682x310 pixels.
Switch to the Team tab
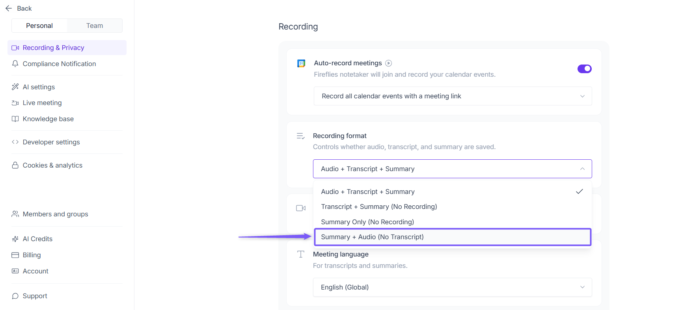(95, 26)
